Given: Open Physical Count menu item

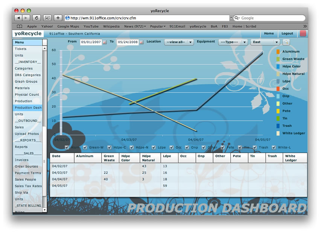Looking at the screenshot, I should coord(27,94).
